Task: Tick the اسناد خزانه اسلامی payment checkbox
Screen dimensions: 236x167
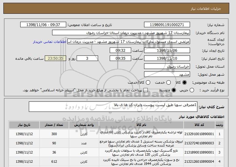Action: click(146, 90)
